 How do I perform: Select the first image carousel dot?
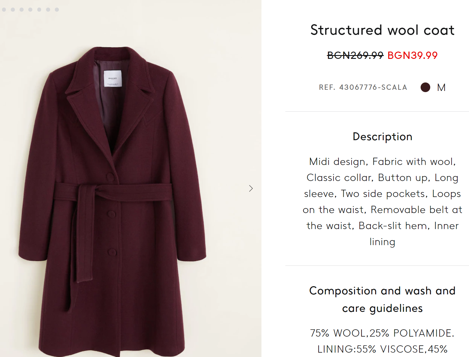(4, 10)
